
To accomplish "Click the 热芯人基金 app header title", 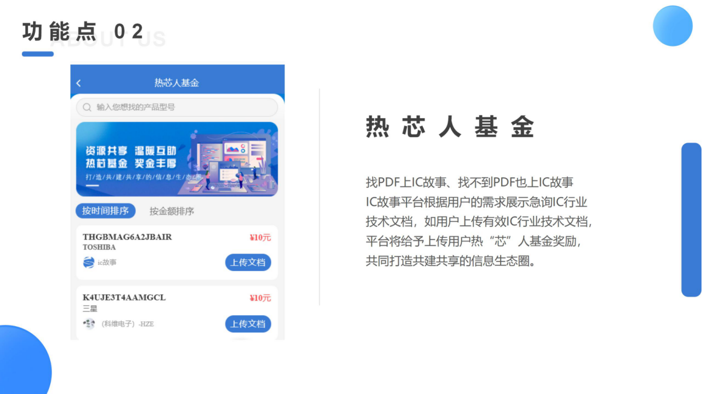I will (x=177, y=83).
